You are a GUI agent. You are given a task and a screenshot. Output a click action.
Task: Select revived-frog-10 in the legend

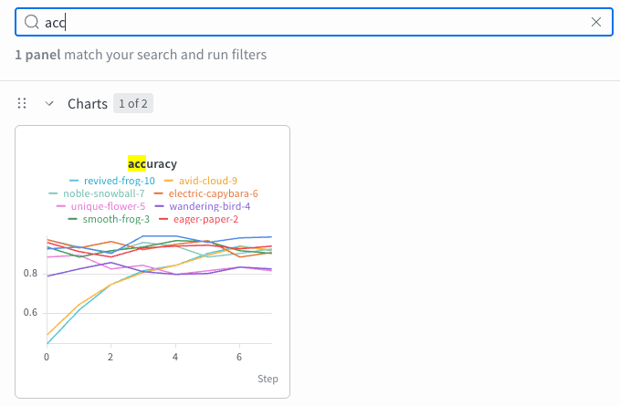point(119,181)
